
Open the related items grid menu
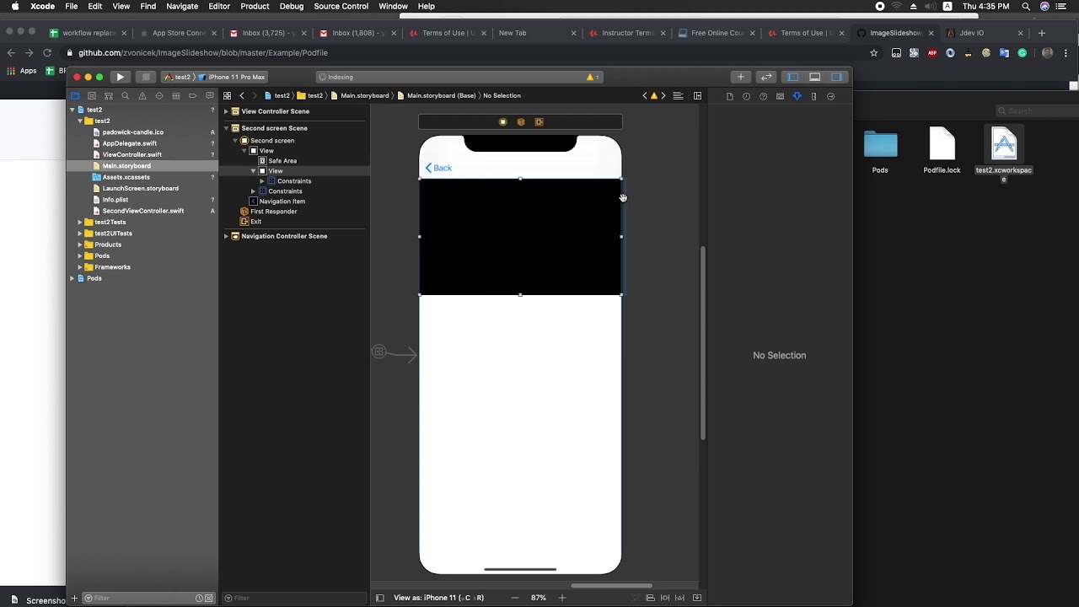[x=227, y=96]
